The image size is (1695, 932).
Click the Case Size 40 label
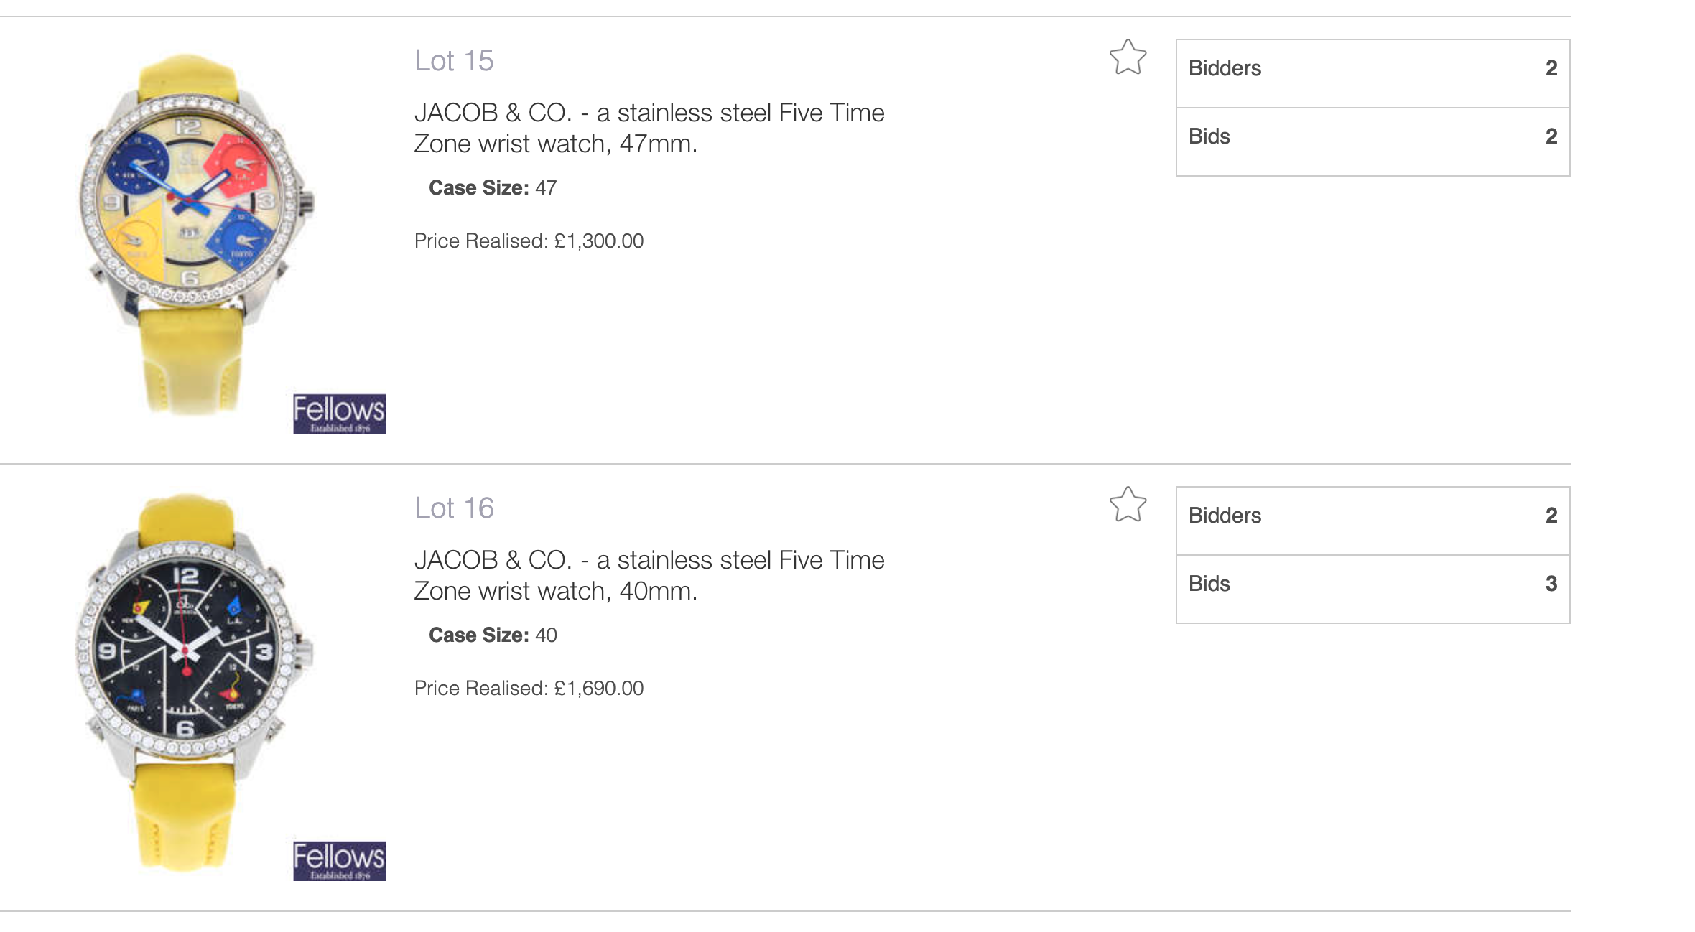493,635
